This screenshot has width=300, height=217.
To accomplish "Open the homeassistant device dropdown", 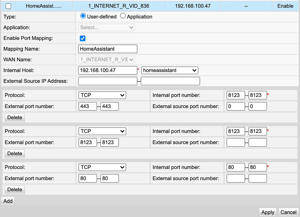I will click(170, 70).
